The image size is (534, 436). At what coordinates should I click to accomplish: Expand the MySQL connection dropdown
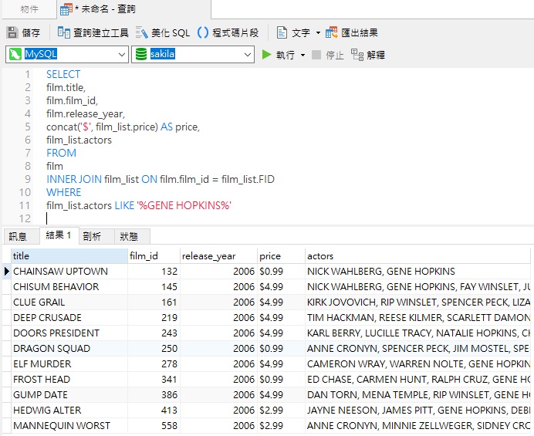click(121, 55)
